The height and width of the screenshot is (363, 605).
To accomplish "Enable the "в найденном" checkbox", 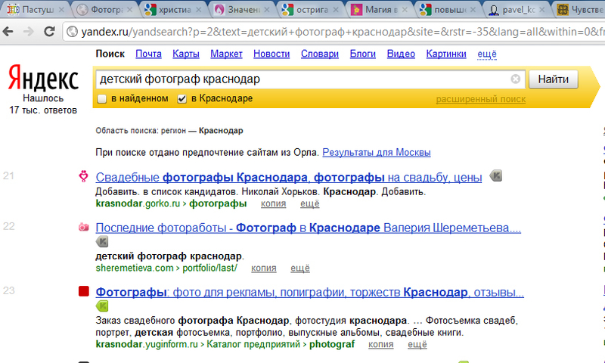I will point(102,99).
